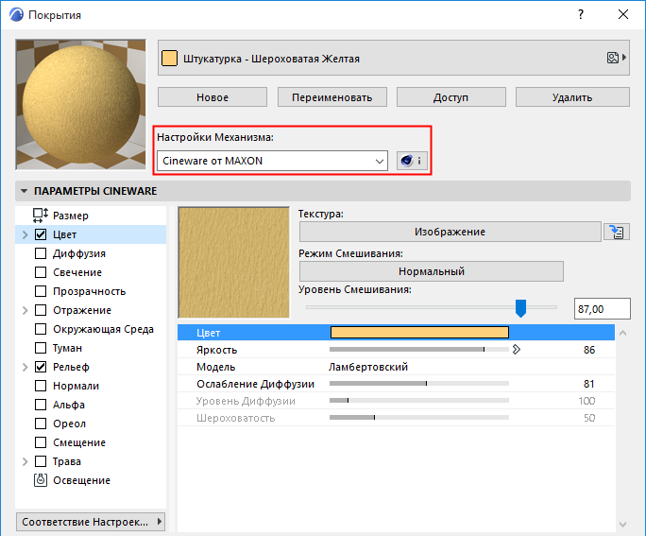Click the Удалить button

click(572, 97)
